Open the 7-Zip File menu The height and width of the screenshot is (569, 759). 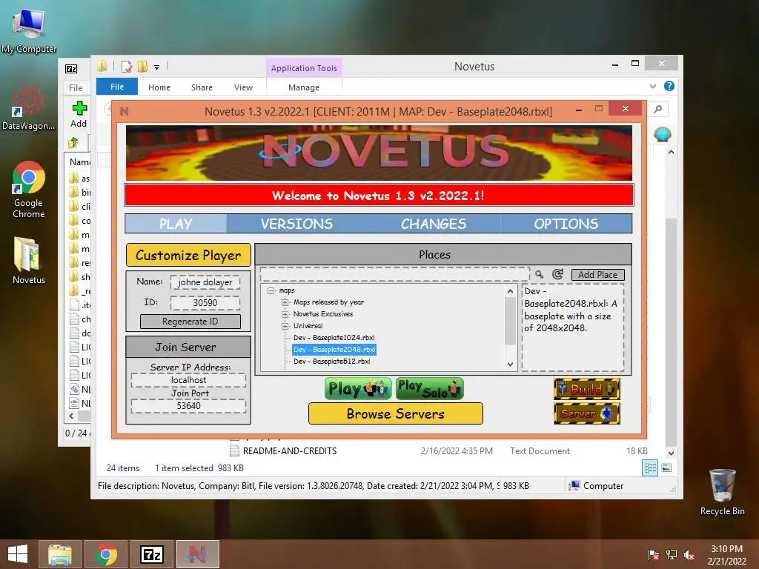click(76, 88)
